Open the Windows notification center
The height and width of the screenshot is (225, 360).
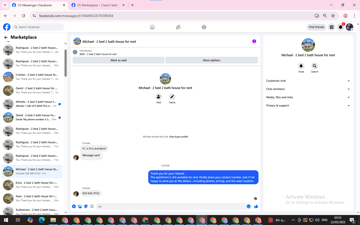(352, 220)
